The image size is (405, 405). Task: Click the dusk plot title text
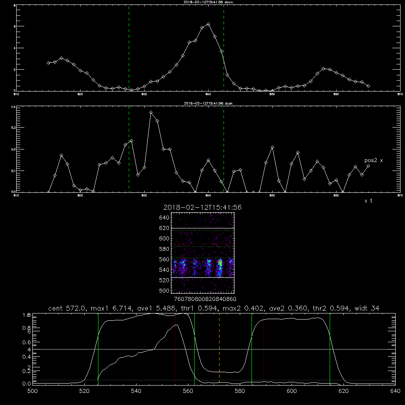[x=208, y=103]
